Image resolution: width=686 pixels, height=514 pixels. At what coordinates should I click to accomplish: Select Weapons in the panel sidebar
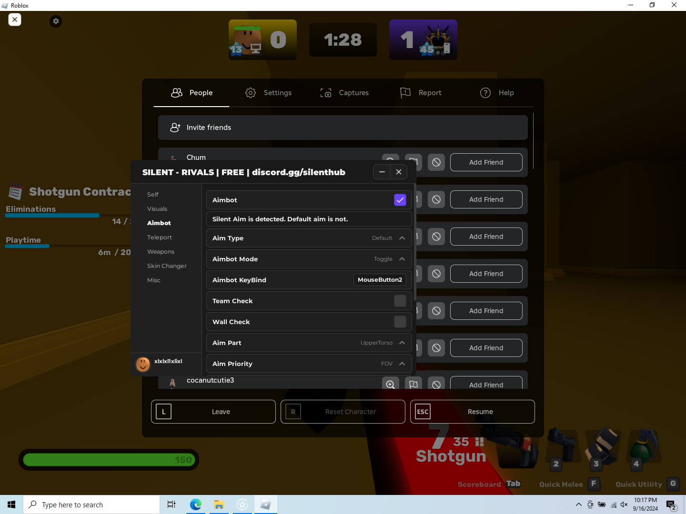(x=161, y=252)
